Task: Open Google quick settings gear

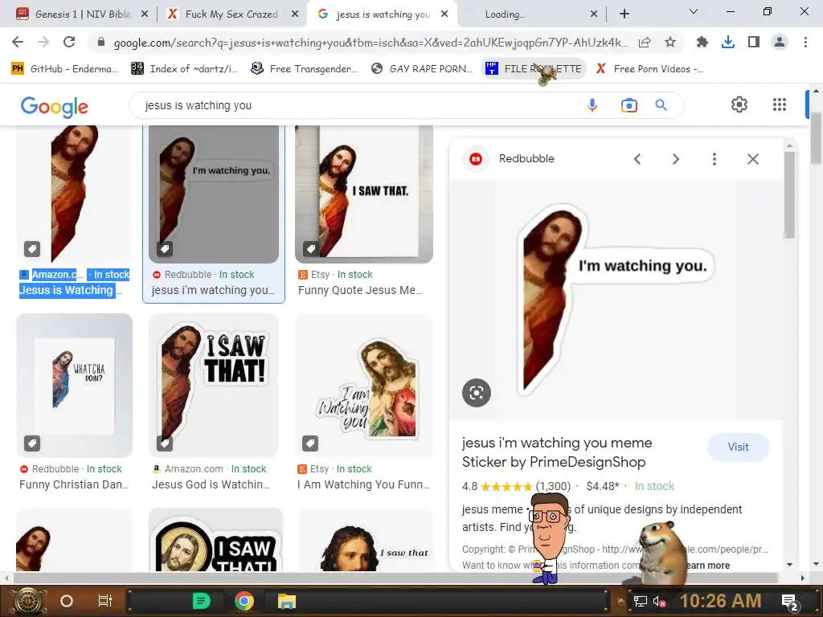Action: (739, 104)
